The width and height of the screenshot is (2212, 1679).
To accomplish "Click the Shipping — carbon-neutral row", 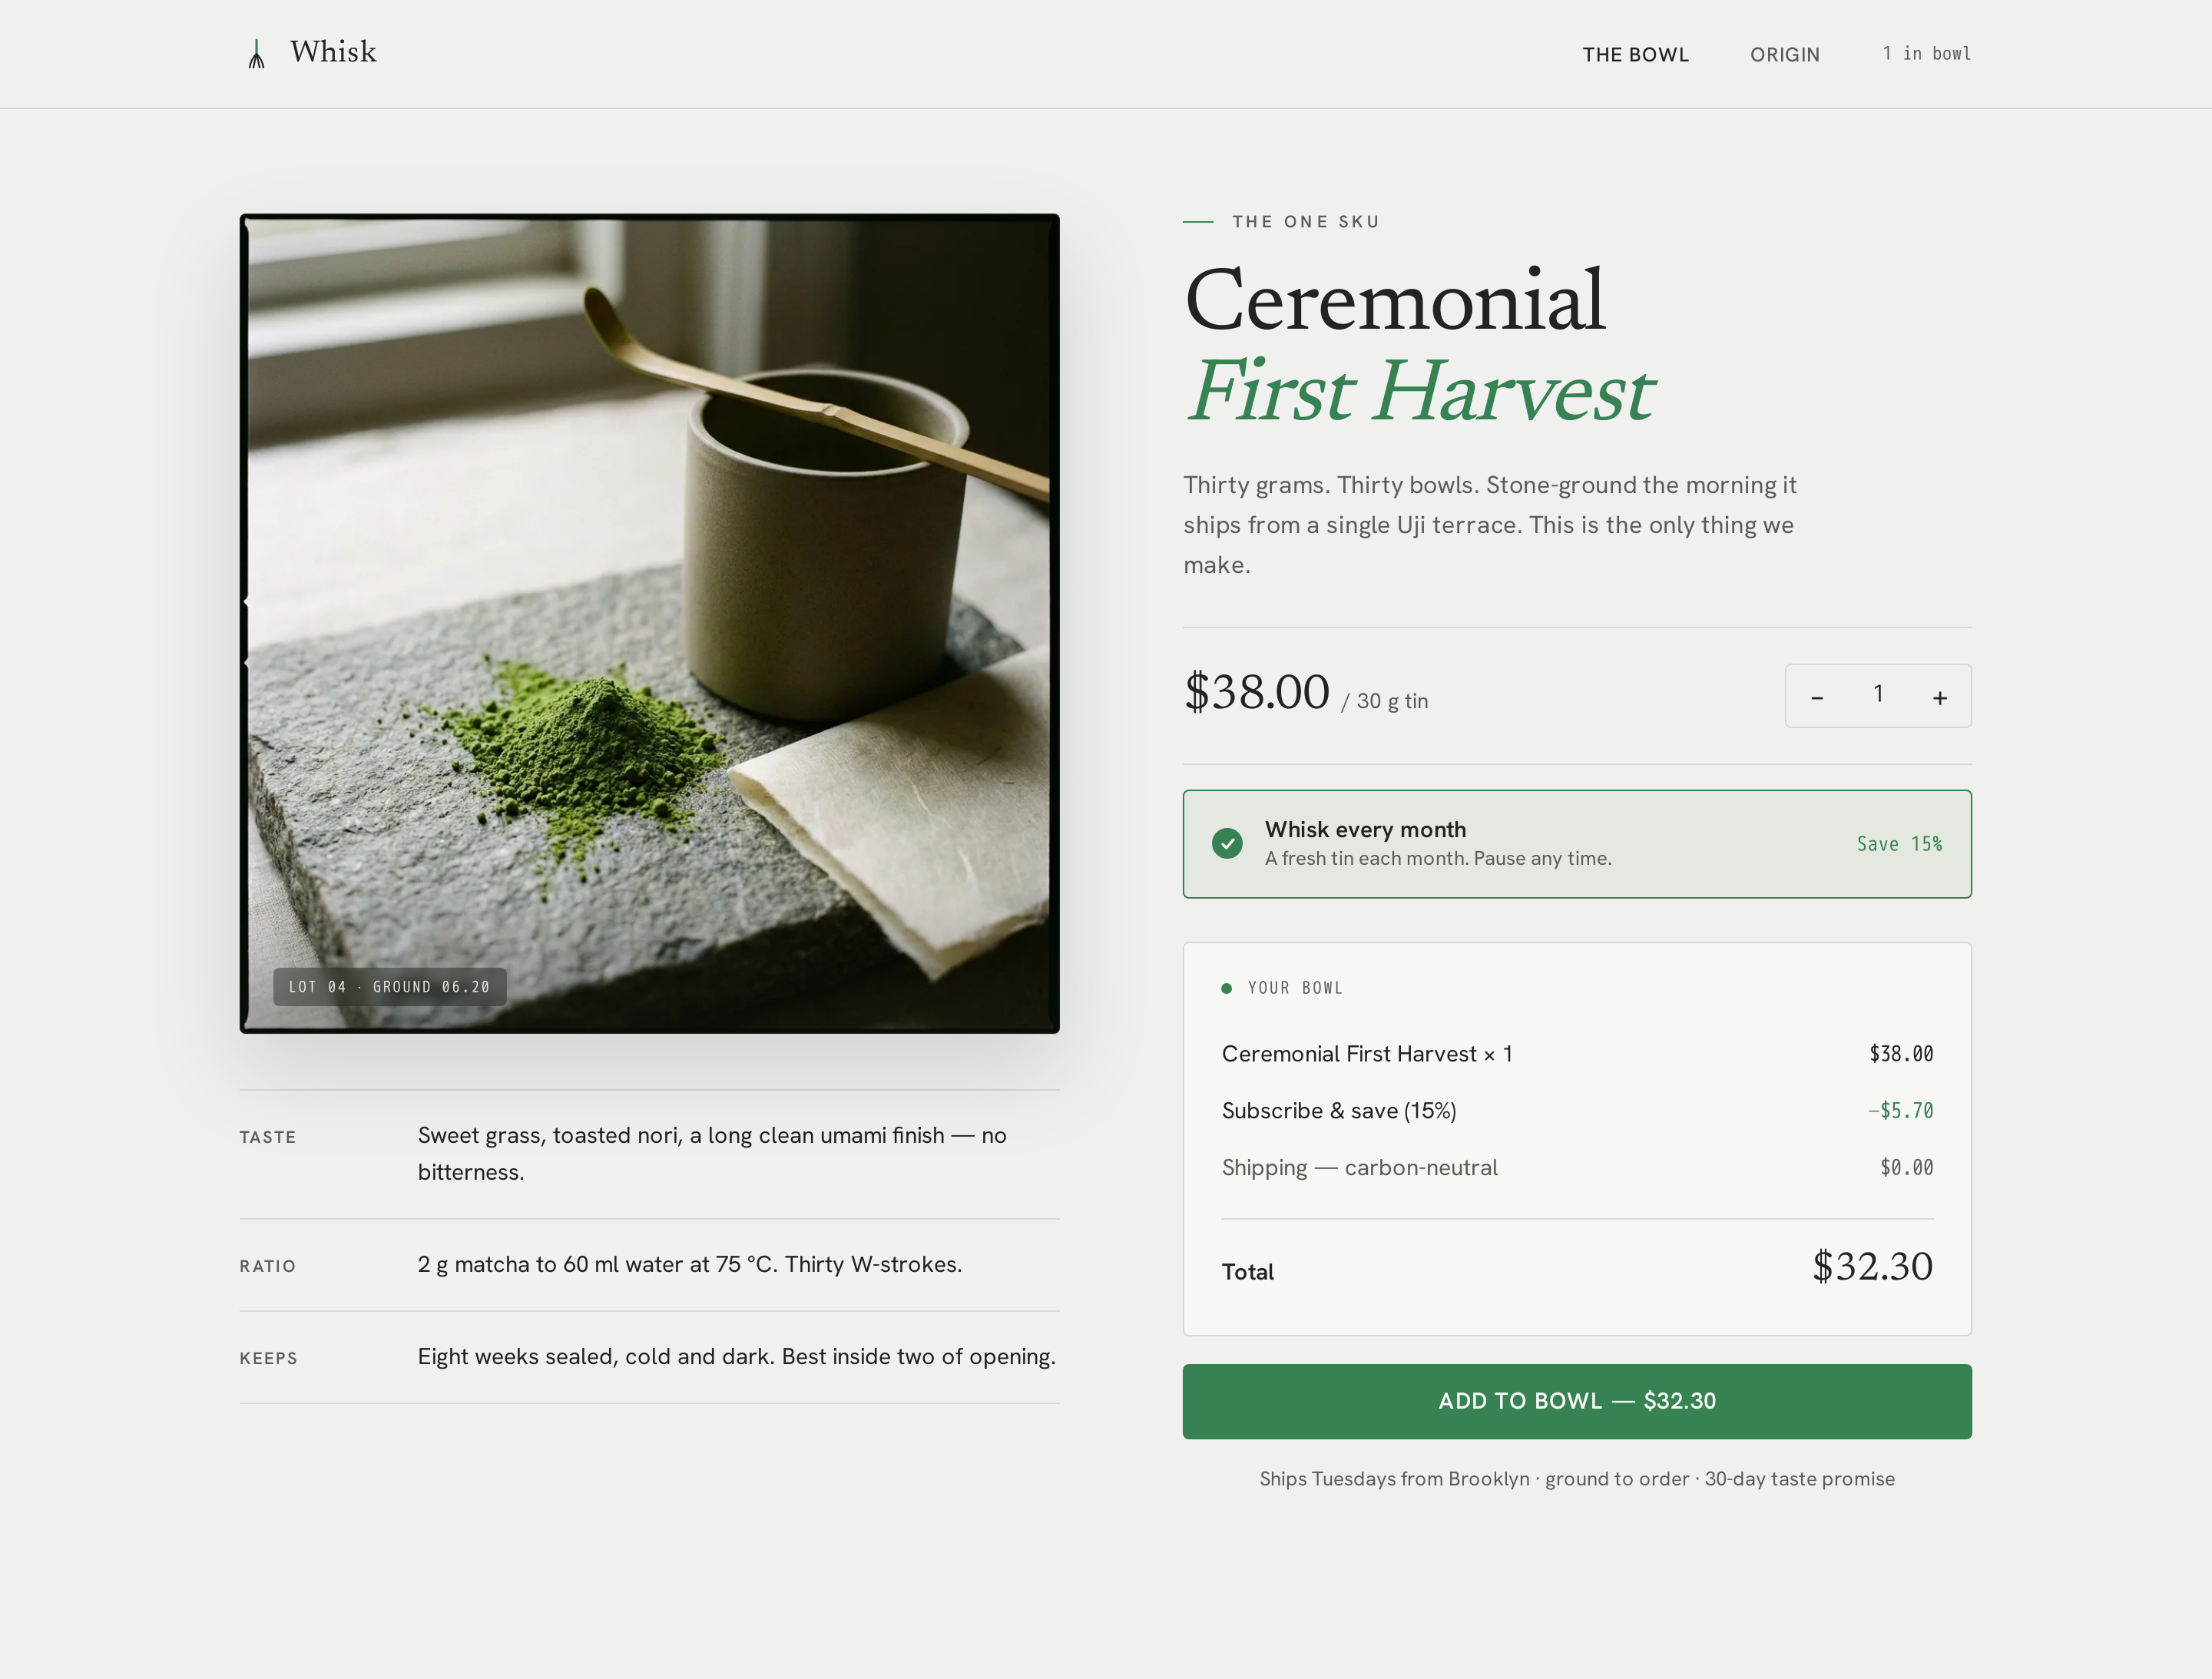I will 1576,1168.
